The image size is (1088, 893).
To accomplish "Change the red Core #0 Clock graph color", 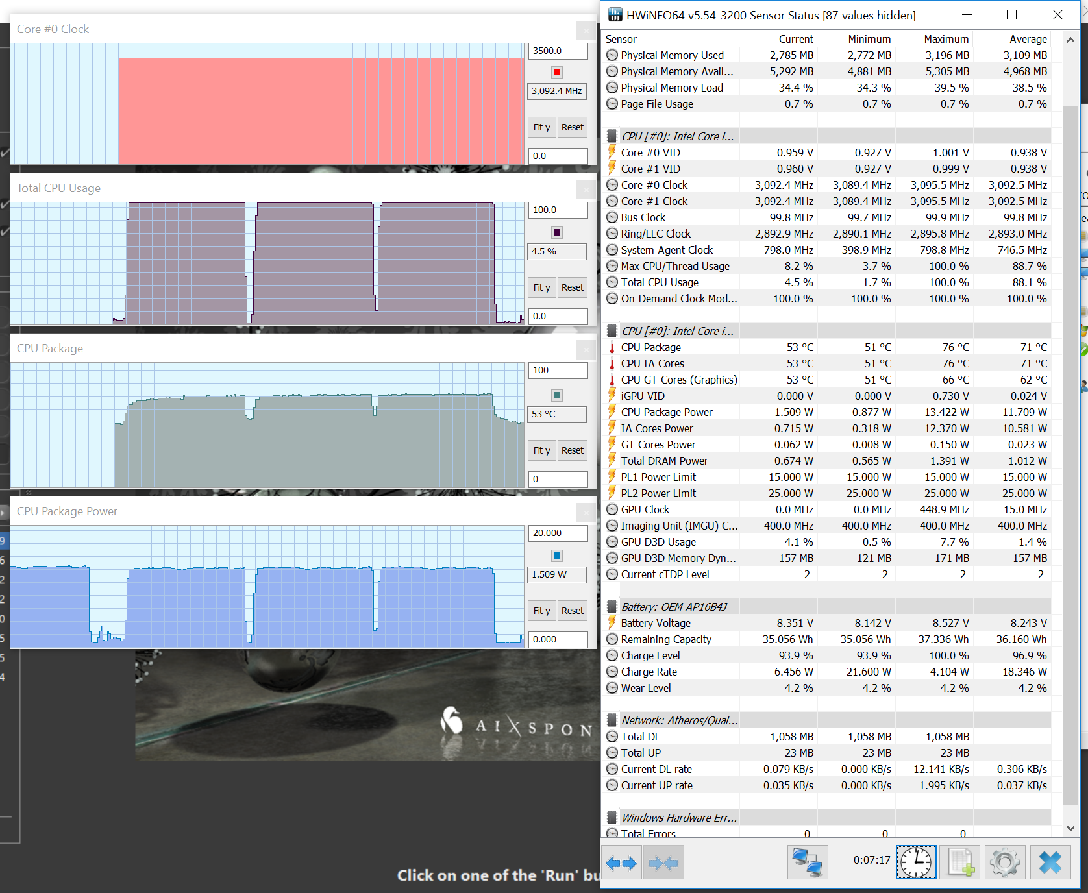I will point(557,72).
